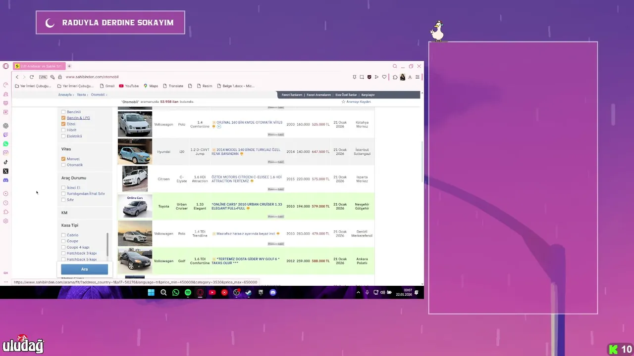Open the Opera menu logo
This screenshot has width=634, height=356.
pyautogui.click(x=5, y=66)
